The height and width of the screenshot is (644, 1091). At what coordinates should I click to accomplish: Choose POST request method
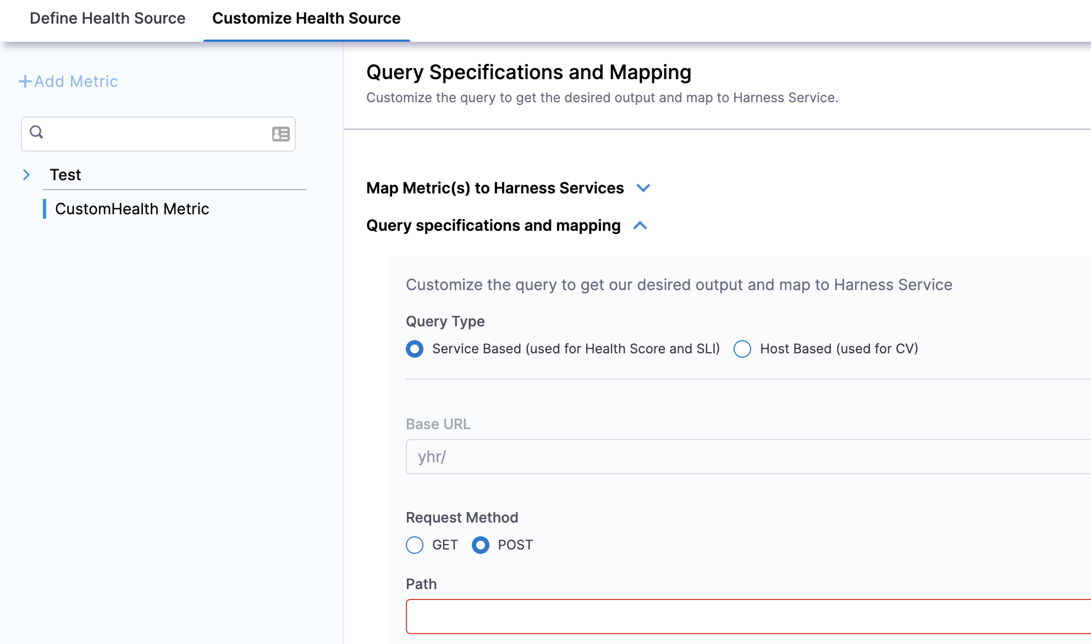click(x=481, y=545)
